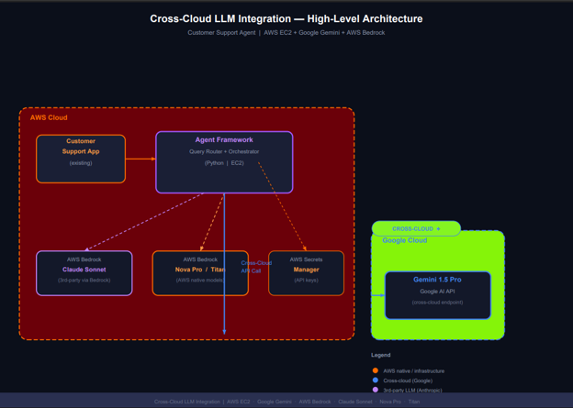The width and height of the screenshot is (573, 408).
Task: Click "Cross-Cloud LLM Integration" in the footer bar
Action: click(186, 402)
